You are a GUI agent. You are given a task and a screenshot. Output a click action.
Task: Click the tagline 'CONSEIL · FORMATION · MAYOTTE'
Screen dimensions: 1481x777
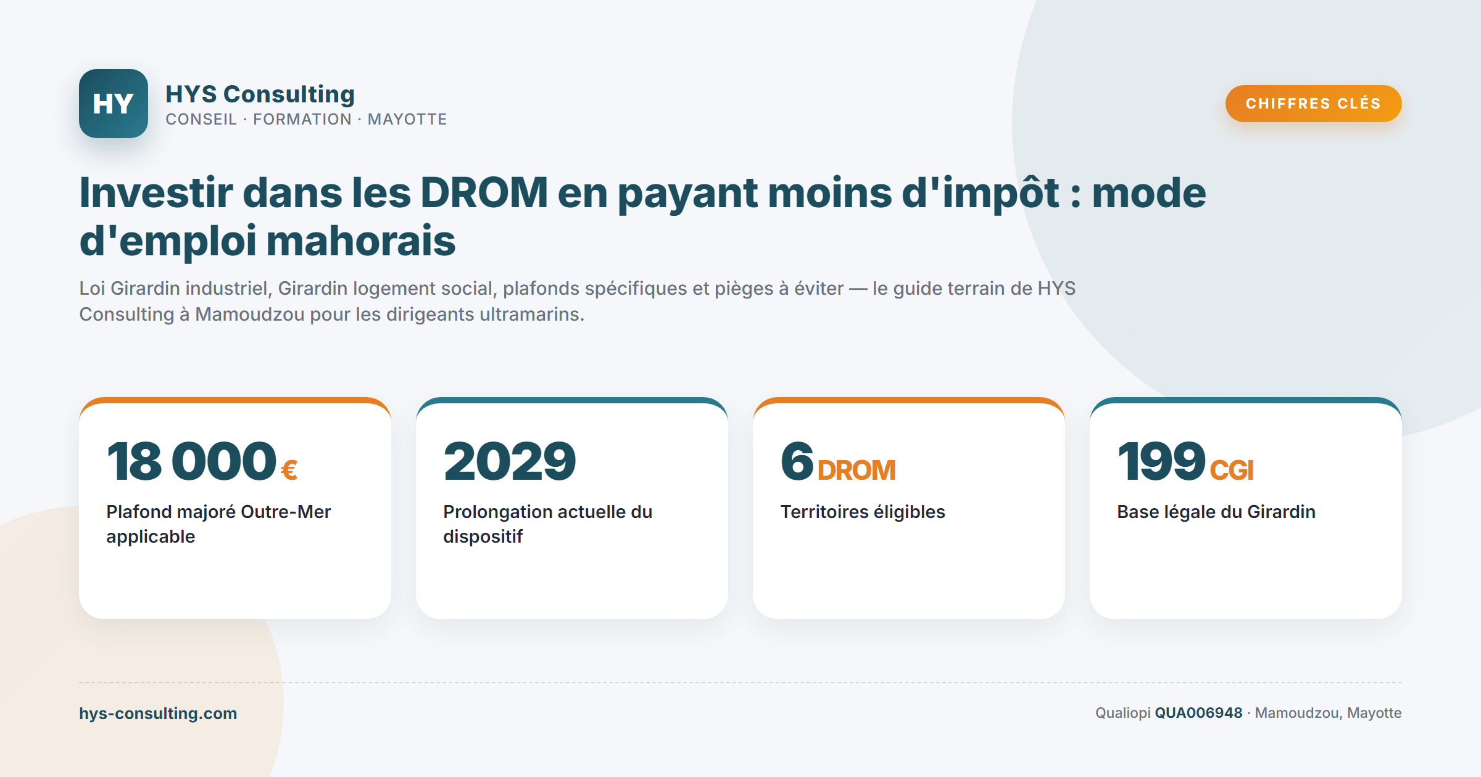tap(306, 119)
